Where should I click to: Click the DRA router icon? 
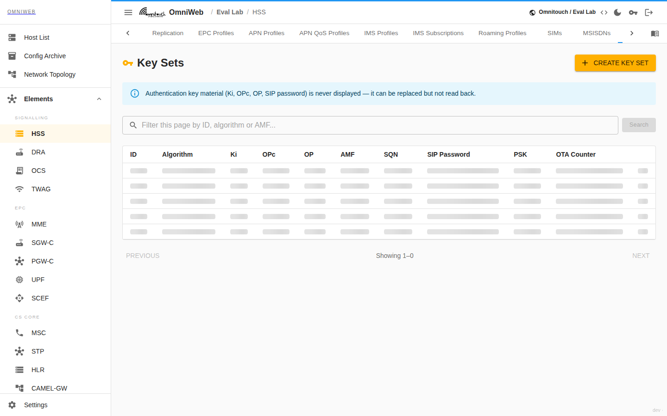(19, 152)
